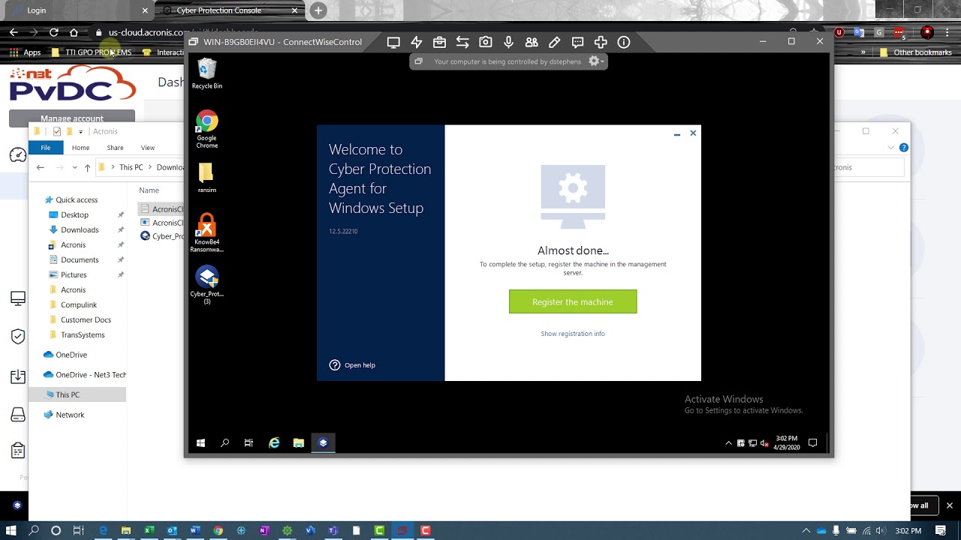Select This PC in the navigation pane
Image resolution: width=961 pixels, height=540 pixels.
click(x=68, y=394)
